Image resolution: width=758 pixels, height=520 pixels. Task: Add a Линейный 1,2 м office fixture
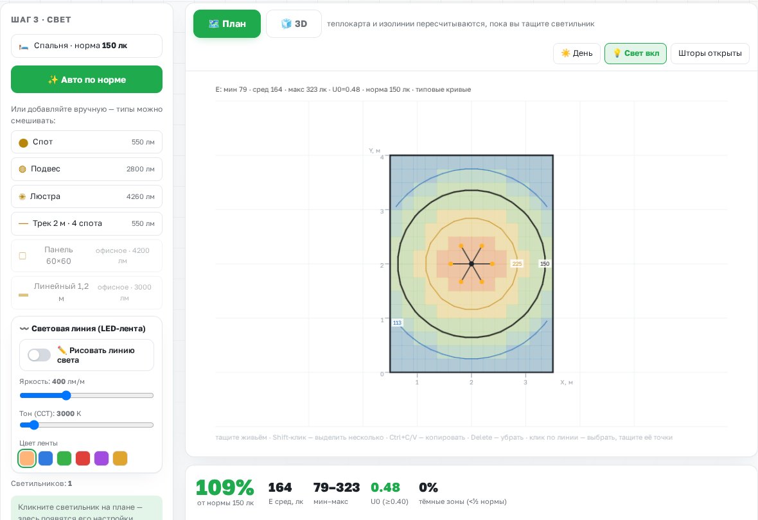[87, 293]
